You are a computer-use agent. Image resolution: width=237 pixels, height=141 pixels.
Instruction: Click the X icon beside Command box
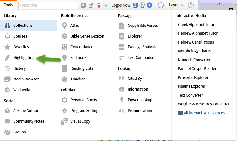click(x=83, y=5)
